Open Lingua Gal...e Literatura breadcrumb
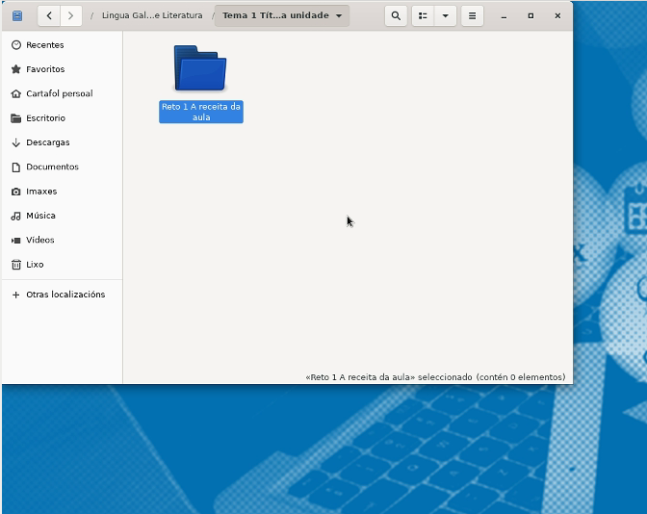The width and height of the screenshot is (647, 514). tap(152, 15)
